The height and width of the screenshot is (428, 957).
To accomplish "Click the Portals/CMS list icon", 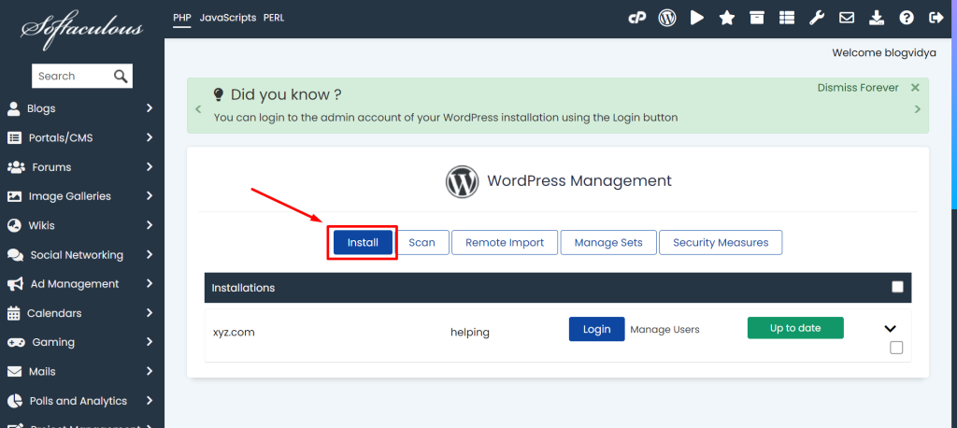I will tap(14, 138).
